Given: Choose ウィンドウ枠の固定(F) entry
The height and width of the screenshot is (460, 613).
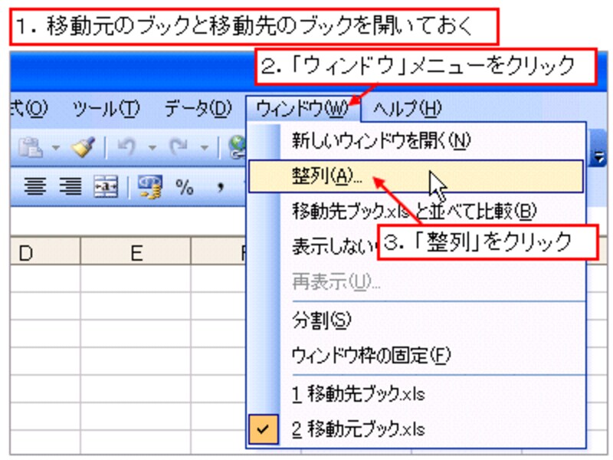Looking at the screenshot, I should (416, 355).
